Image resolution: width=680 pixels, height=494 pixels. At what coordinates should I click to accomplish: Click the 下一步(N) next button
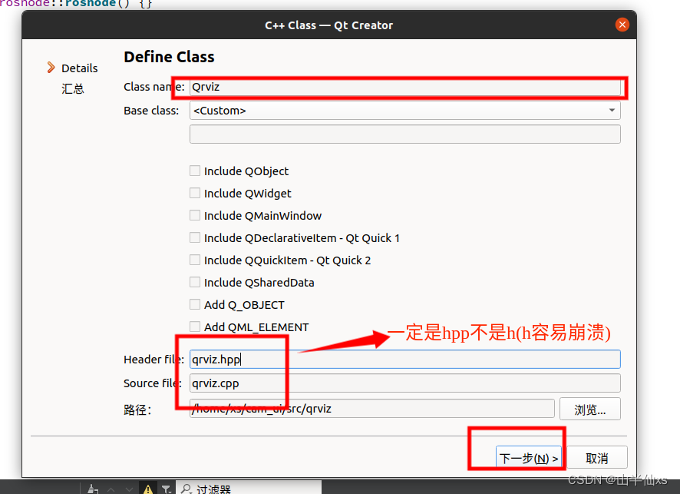click(x=529, y=458)
